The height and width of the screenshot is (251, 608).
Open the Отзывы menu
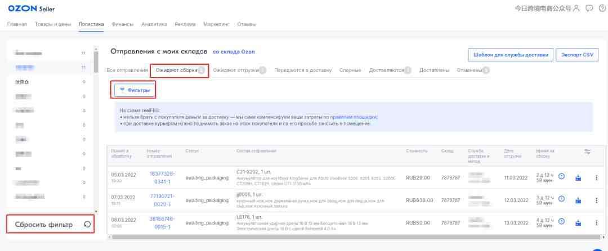[x=247, y=24]
